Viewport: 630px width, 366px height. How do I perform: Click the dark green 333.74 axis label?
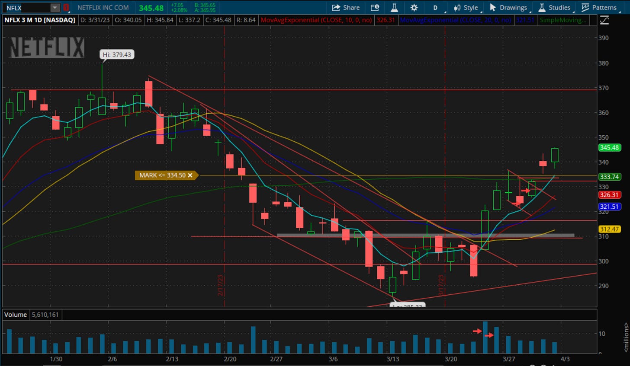coord(609,177)
